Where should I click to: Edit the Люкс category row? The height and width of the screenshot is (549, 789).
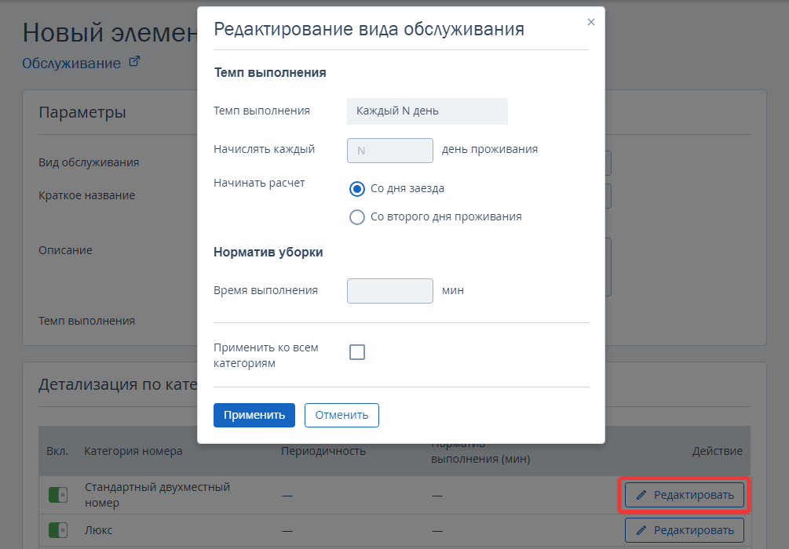[685, 530]
